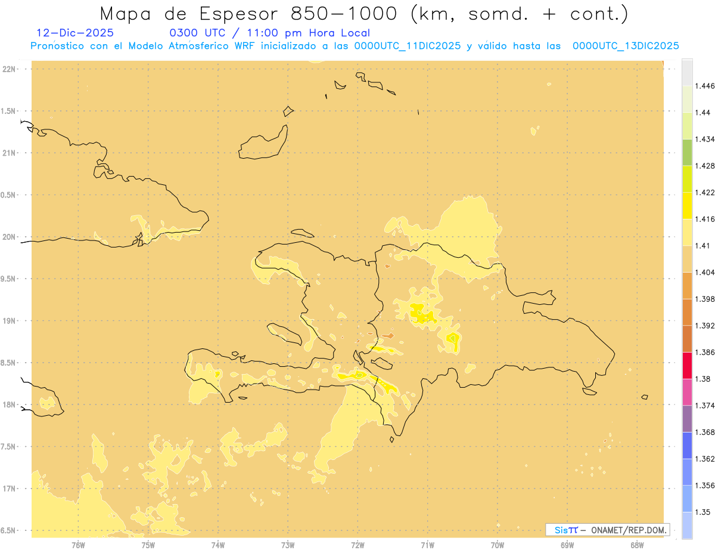Click the orange swatch between 1.398 and 1.404

(x=687, y=285)
